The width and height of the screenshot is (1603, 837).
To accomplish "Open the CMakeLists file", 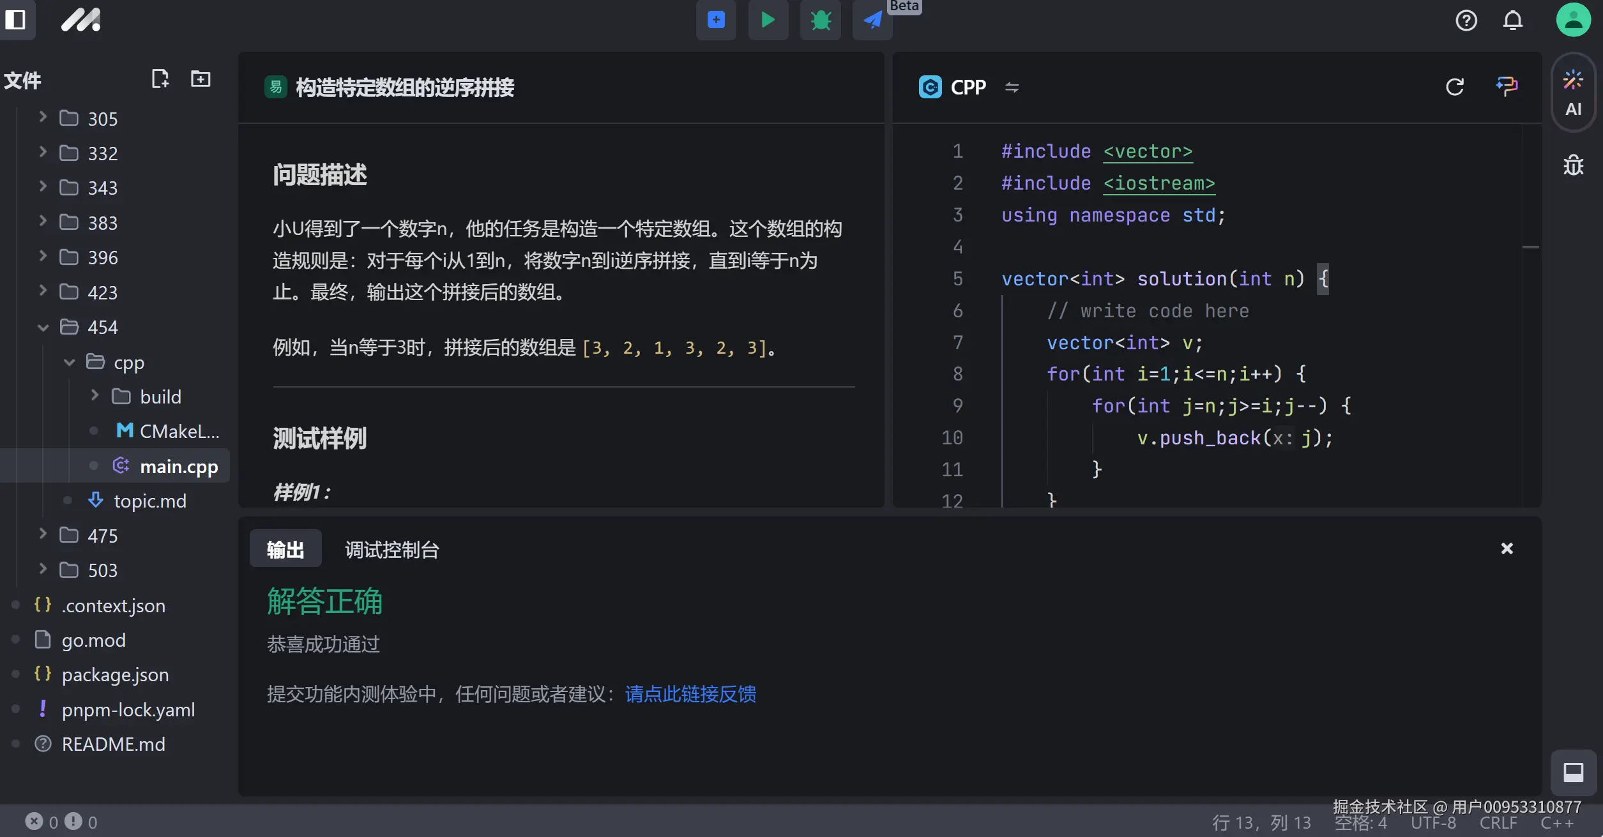I will 167,431.
